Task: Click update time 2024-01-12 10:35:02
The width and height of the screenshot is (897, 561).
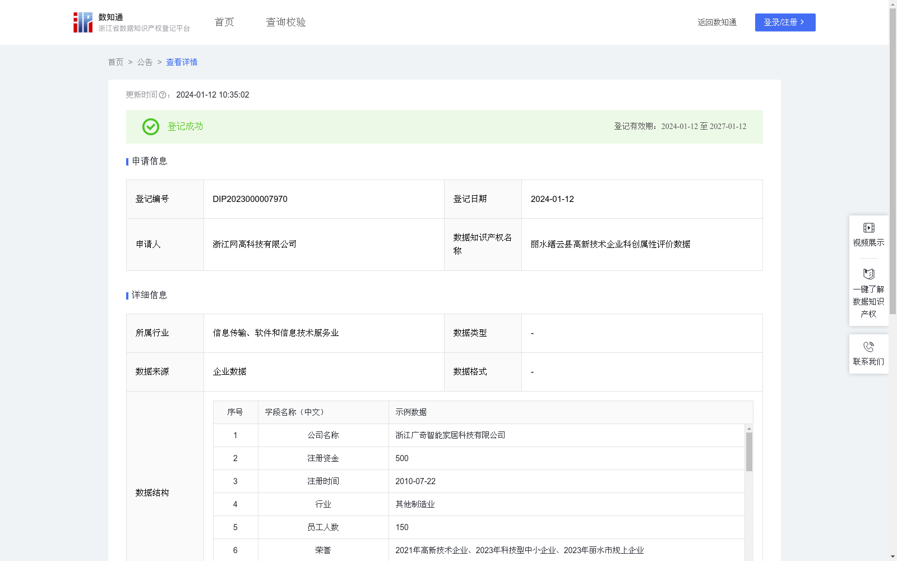Action: pos(212,95)
